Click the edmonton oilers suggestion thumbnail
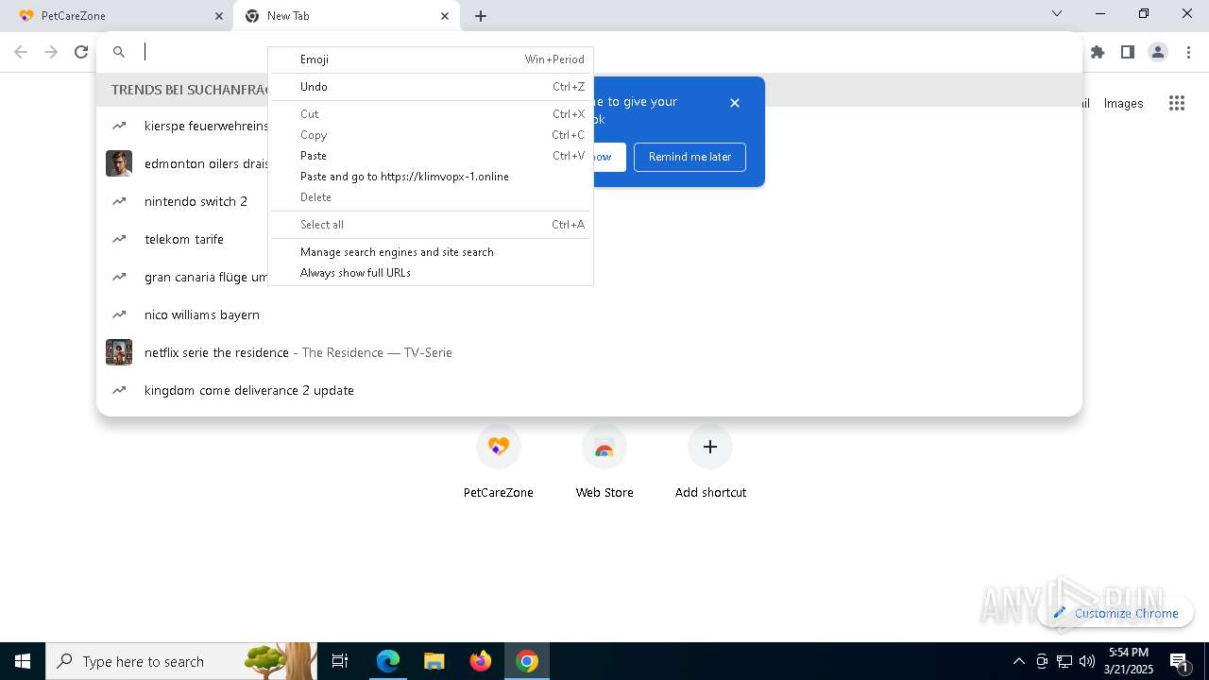Screen dimensions: 1209x680 pos(119,163)
